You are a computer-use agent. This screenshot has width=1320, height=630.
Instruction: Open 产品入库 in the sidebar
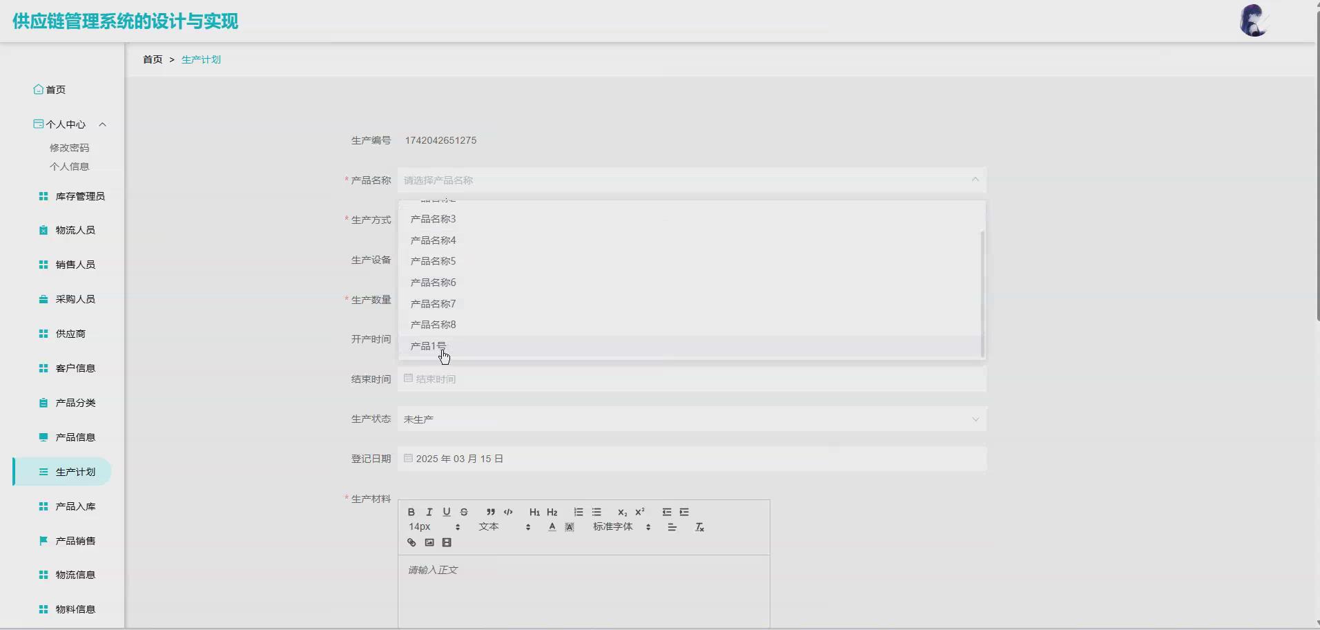pos(67,506)
